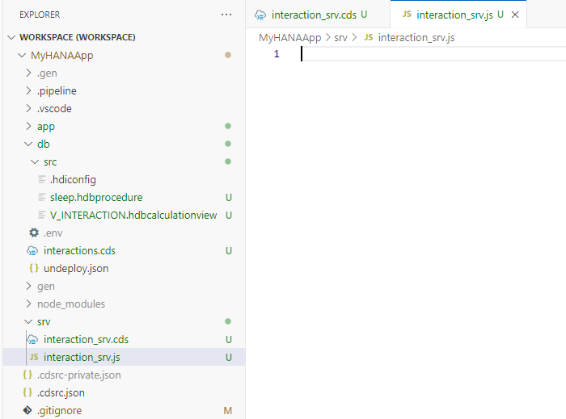The image size is (566, 419).
Task: Switch to the interaction_srv.cds editor tab
Action: [x=318, y=15]
